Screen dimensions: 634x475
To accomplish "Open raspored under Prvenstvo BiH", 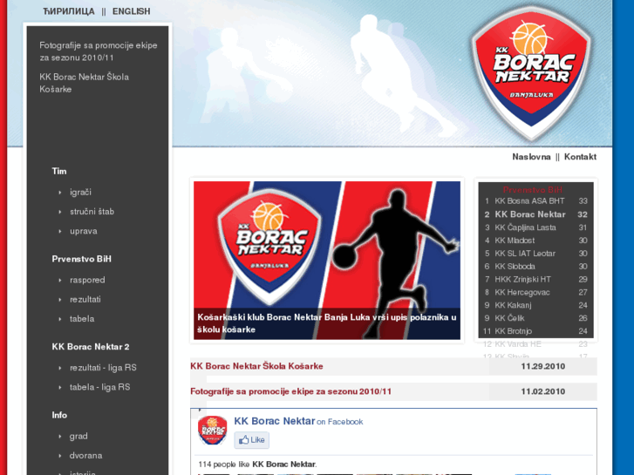I will coord(87,280).
